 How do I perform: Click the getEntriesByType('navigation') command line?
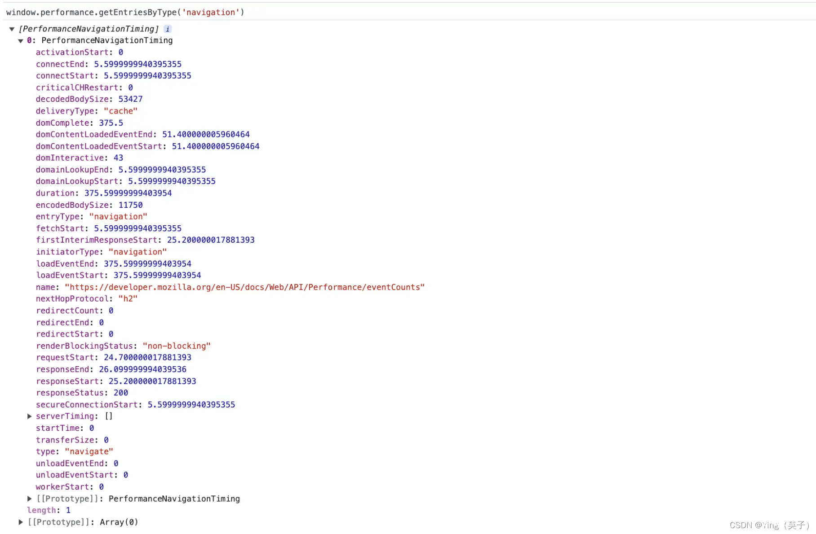[x=125, y=12]
